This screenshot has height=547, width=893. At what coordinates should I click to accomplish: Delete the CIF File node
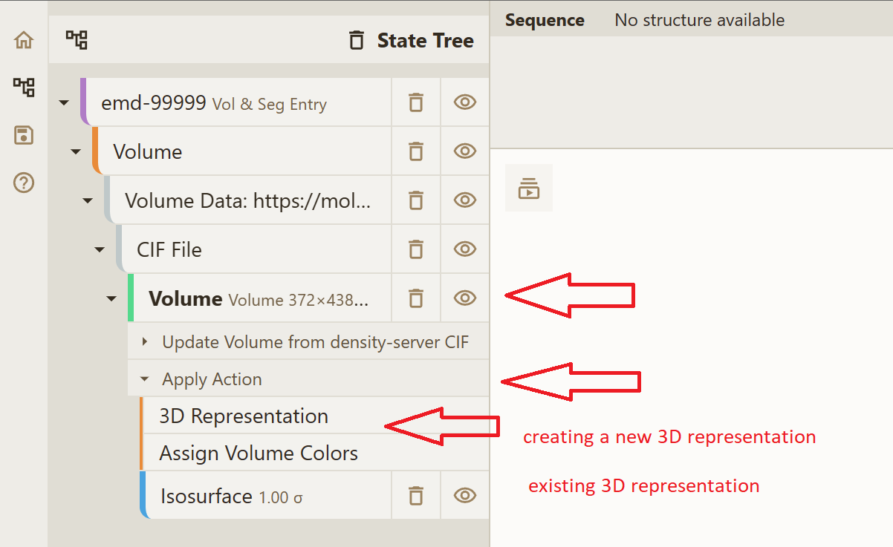[x=416, y=249]
